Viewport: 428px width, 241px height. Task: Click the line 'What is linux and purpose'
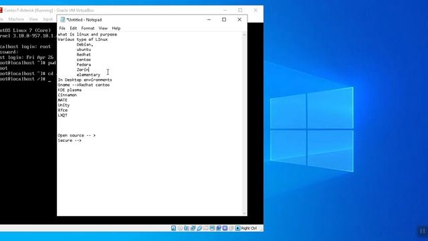88,34
